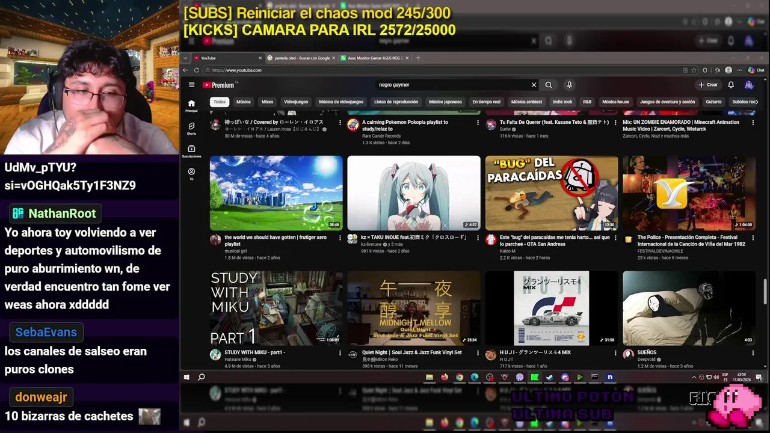Open YouTube notifications bell
The height and width of the screenshot is (433, 770).
(x=731, y=85)
